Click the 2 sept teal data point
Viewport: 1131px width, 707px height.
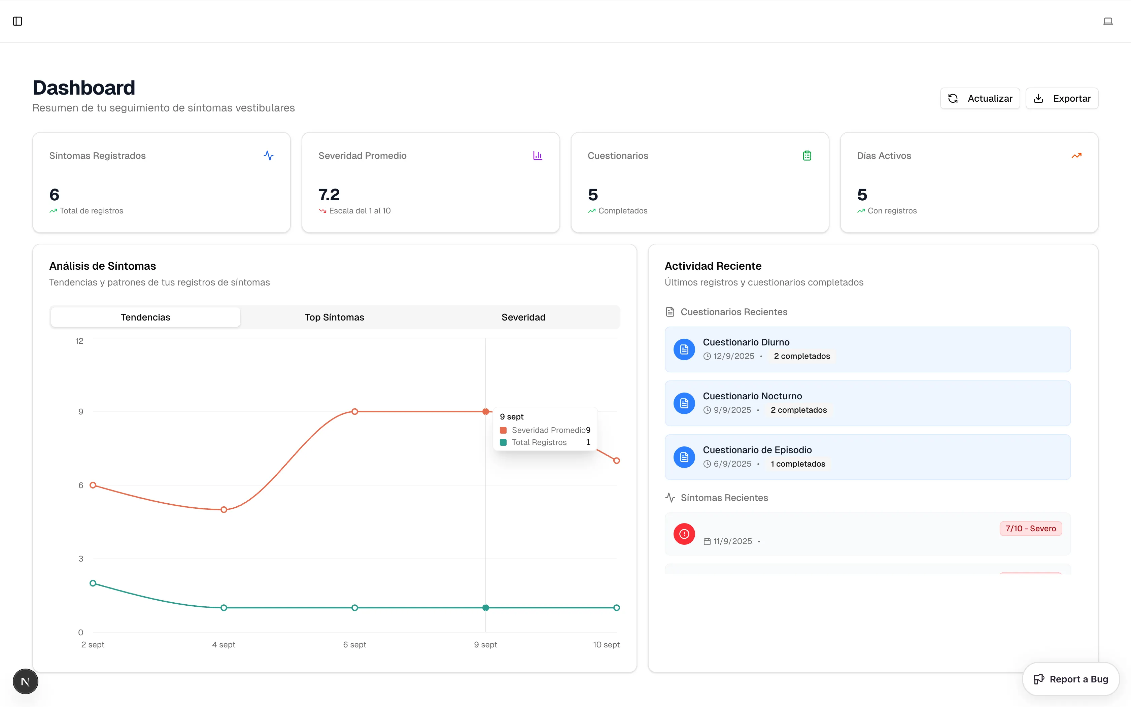(93, 583)
